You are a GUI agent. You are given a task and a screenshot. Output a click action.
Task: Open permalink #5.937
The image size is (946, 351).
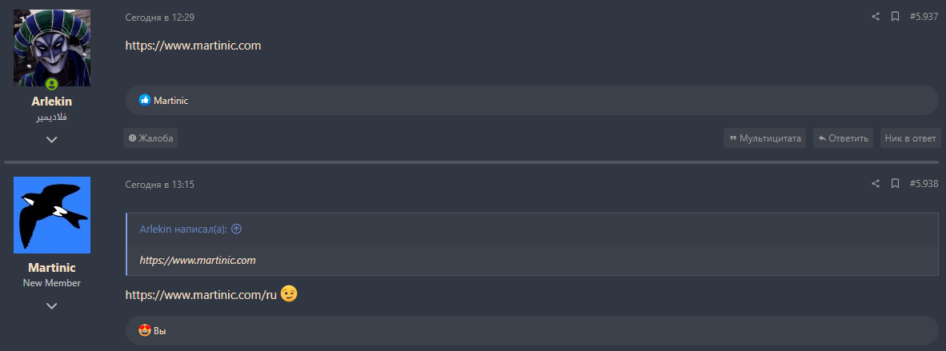(x=924, y=16)
